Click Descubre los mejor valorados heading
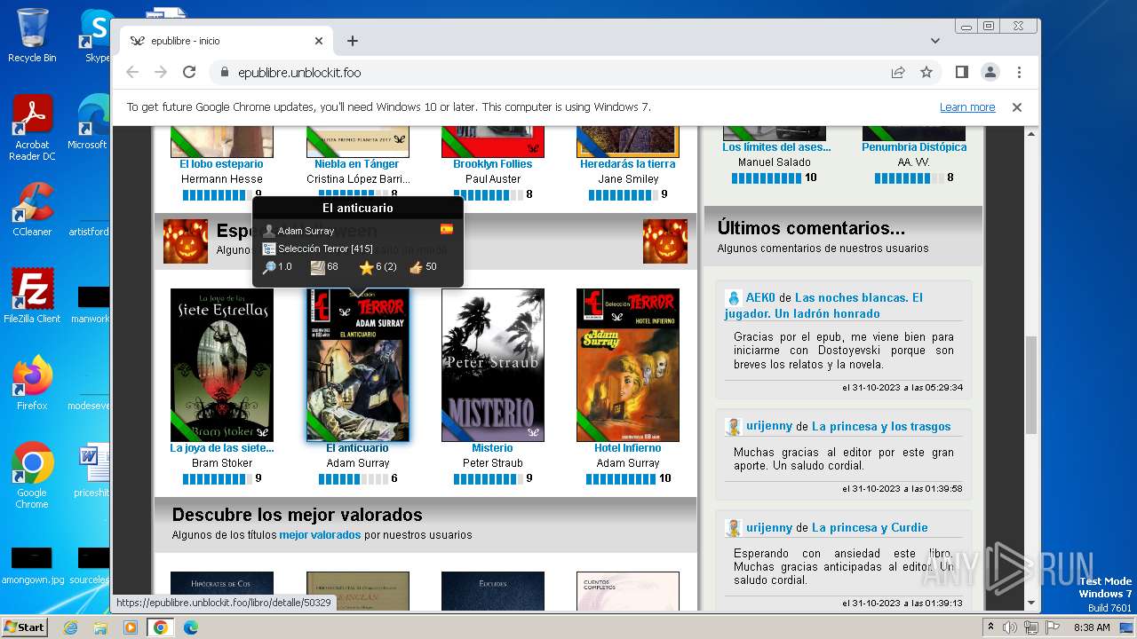1137x639 pixels. [x=297, y=515]
